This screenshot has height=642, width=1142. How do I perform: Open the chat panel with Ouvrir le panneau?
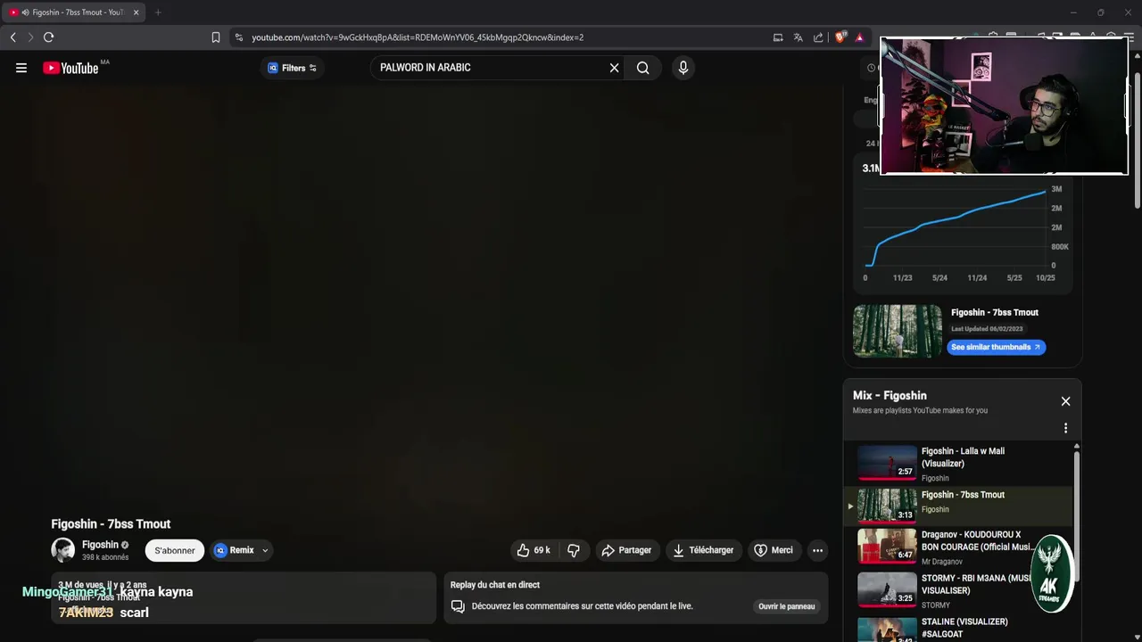point(786,606)
